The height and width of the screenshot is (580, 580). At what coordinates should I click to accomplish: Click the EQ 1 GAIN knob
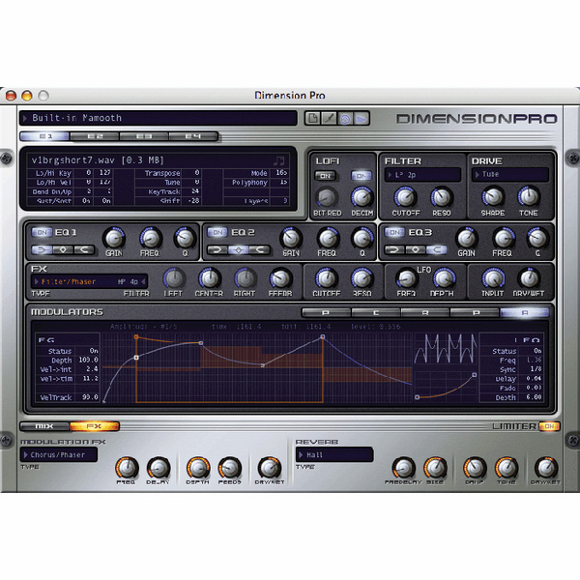coord(114,238)
